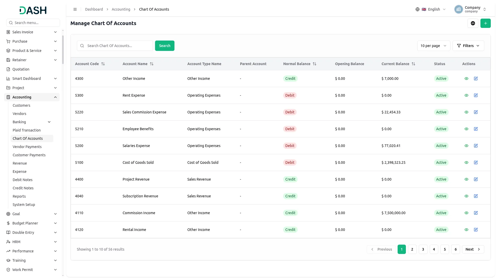The image size is (497, 279).
Task: Edit the Commission Income account
Action: coord(476,213)
